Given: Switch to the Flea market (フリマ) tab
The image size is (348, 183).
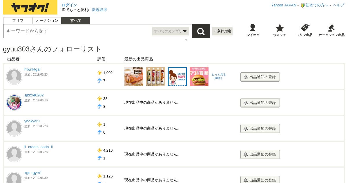Looking at the screenshot, I should pos(18,21).
